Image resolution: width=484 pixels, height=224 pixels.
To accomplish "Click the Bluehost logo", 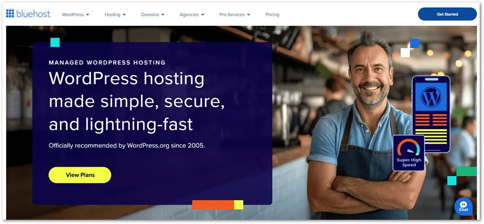I will tap(28, 14).
